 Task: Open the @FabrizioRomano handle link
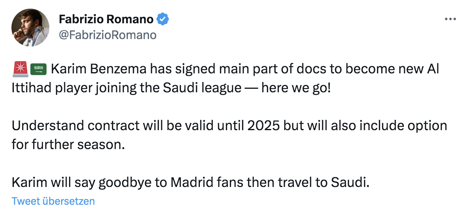point(107,35)
